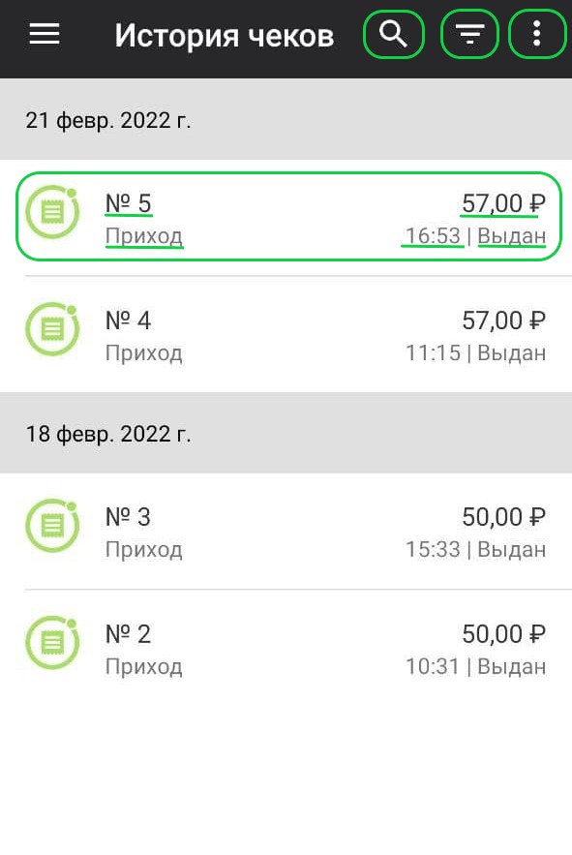Select check № 2 label
Image resolution: width=572 pixels, height=855 pixels.
[x=128, y=634]
